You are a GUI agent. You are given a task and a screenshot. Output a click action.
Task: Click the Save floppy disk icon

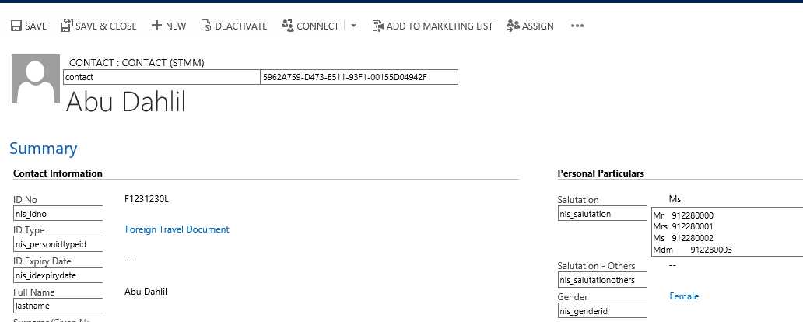coord(16,26)
